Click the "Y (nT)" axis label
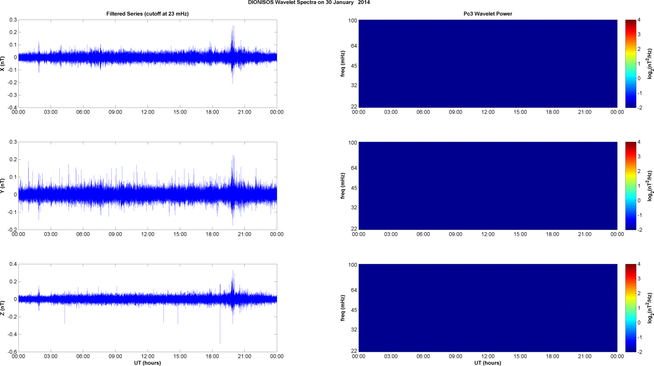 (x=3, y=186)
